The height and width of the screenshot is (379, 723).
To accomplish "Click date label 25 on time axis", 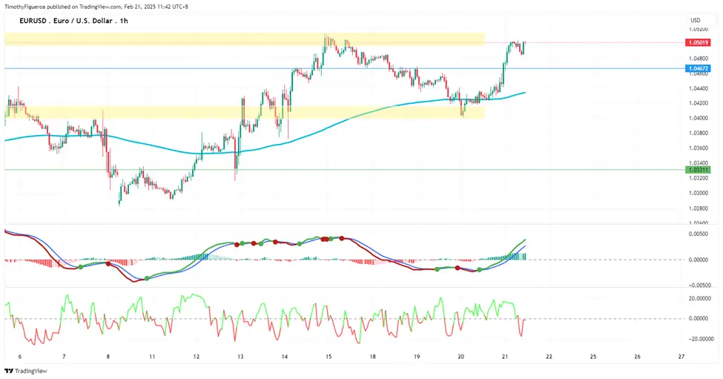I will pyautogui.click(x=593, y=357).
